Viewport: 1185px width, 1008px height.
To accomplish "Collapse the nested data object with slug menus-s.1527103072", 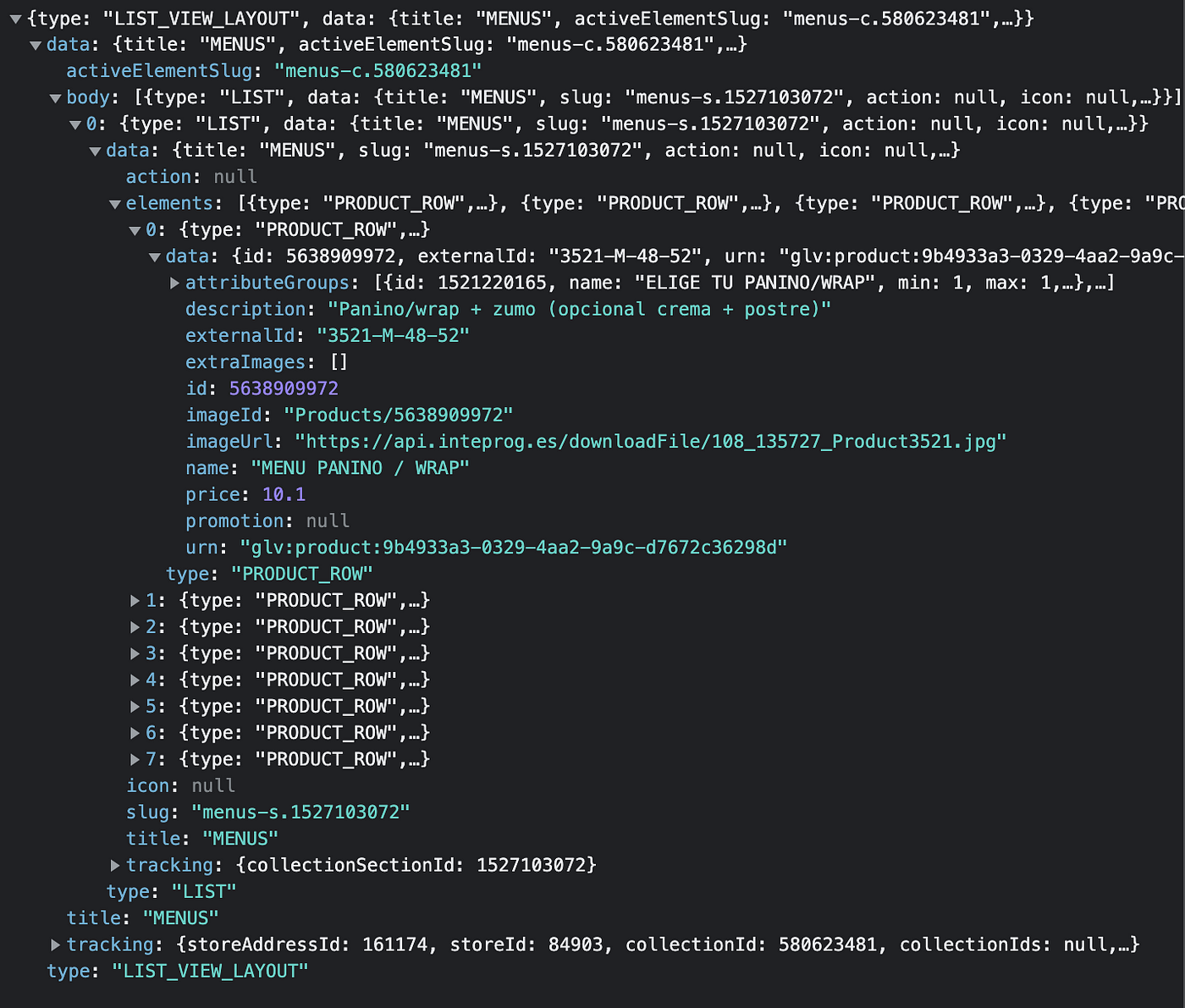I will click(95, 150).
